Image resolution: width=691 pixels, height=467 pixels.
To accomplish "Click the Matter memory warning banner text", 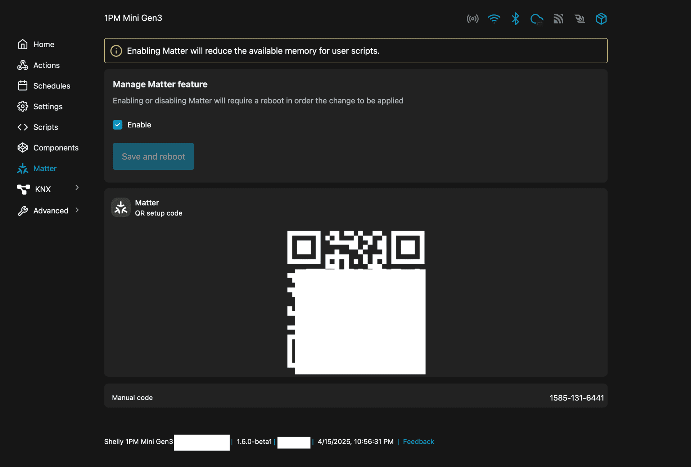I will 253,51.
